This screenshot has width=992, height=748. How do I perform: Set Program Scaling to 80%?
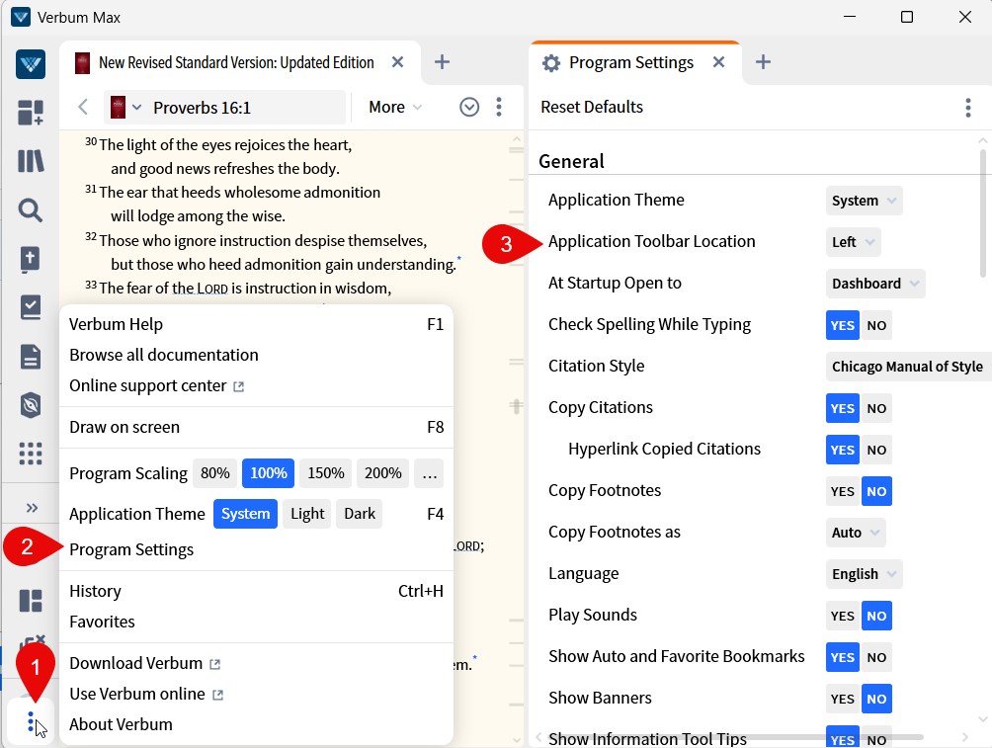(215, 473)
